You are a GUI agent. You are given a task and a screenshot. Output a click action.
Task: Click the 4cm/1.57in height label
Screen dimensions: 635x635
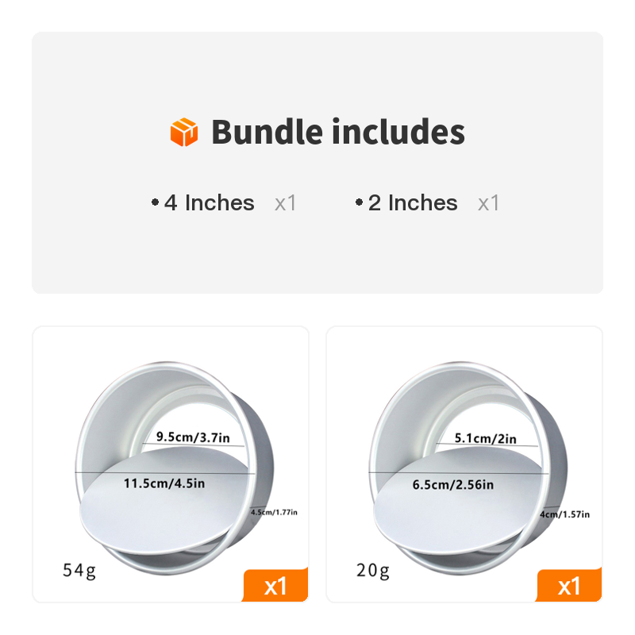(x=565, y=514)
